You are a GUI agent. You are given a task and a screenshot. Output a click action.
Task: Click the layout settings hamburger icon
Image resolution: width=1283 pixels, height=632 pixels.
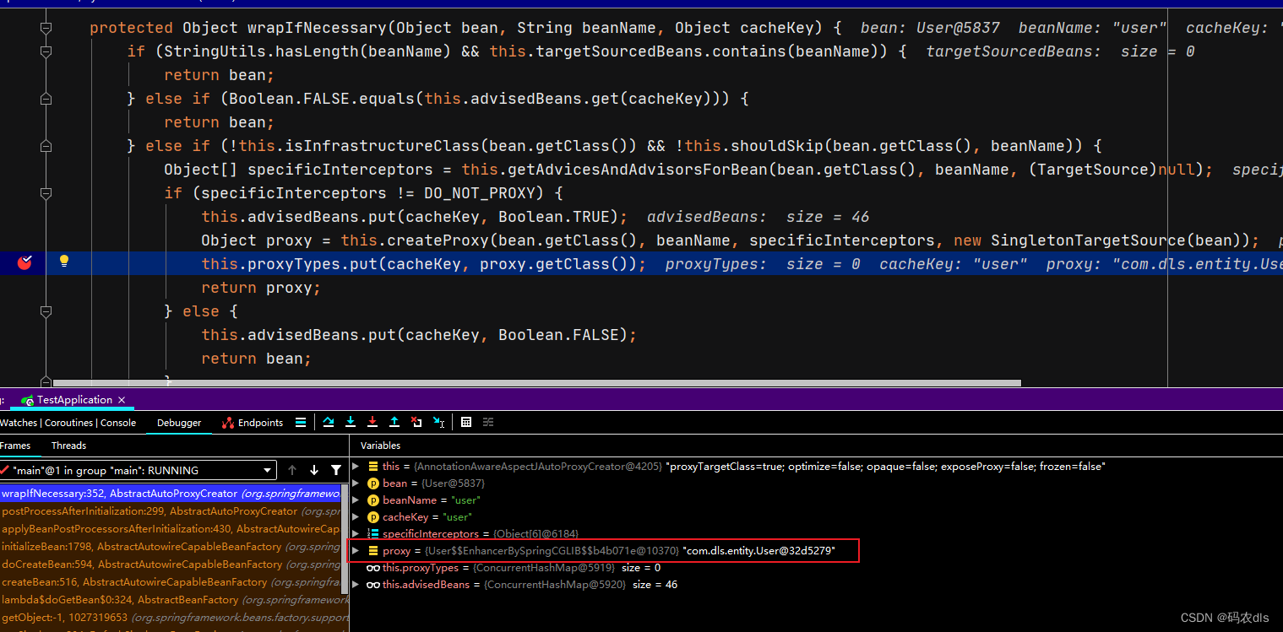pos(301,422)
